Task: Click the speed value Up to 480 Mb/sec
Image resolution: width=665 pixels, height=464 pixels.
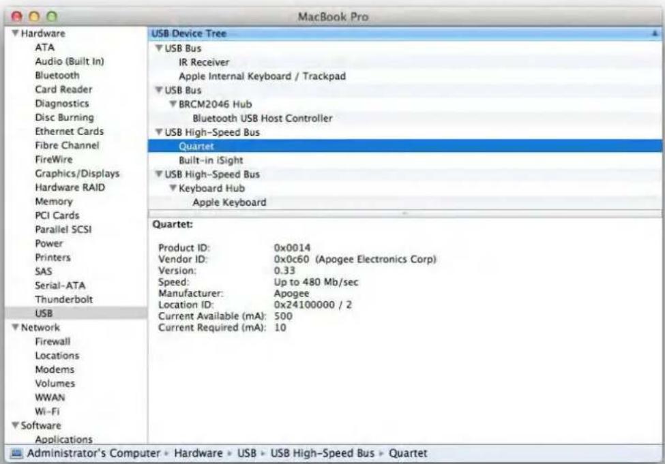Action: tap(316, 282)
